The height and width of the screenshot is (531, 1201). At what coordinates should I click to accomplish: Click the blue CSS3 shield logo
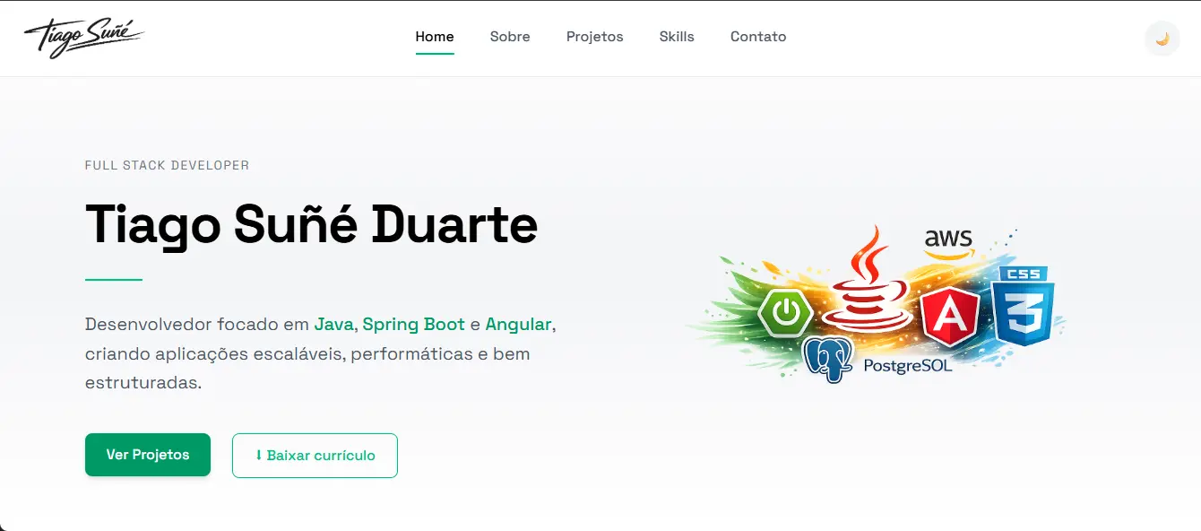pos(1022,306)
